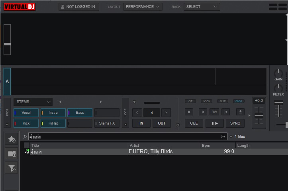The image size is (288, 191).
Task: Click the stop square button
Action: [189, 112]
